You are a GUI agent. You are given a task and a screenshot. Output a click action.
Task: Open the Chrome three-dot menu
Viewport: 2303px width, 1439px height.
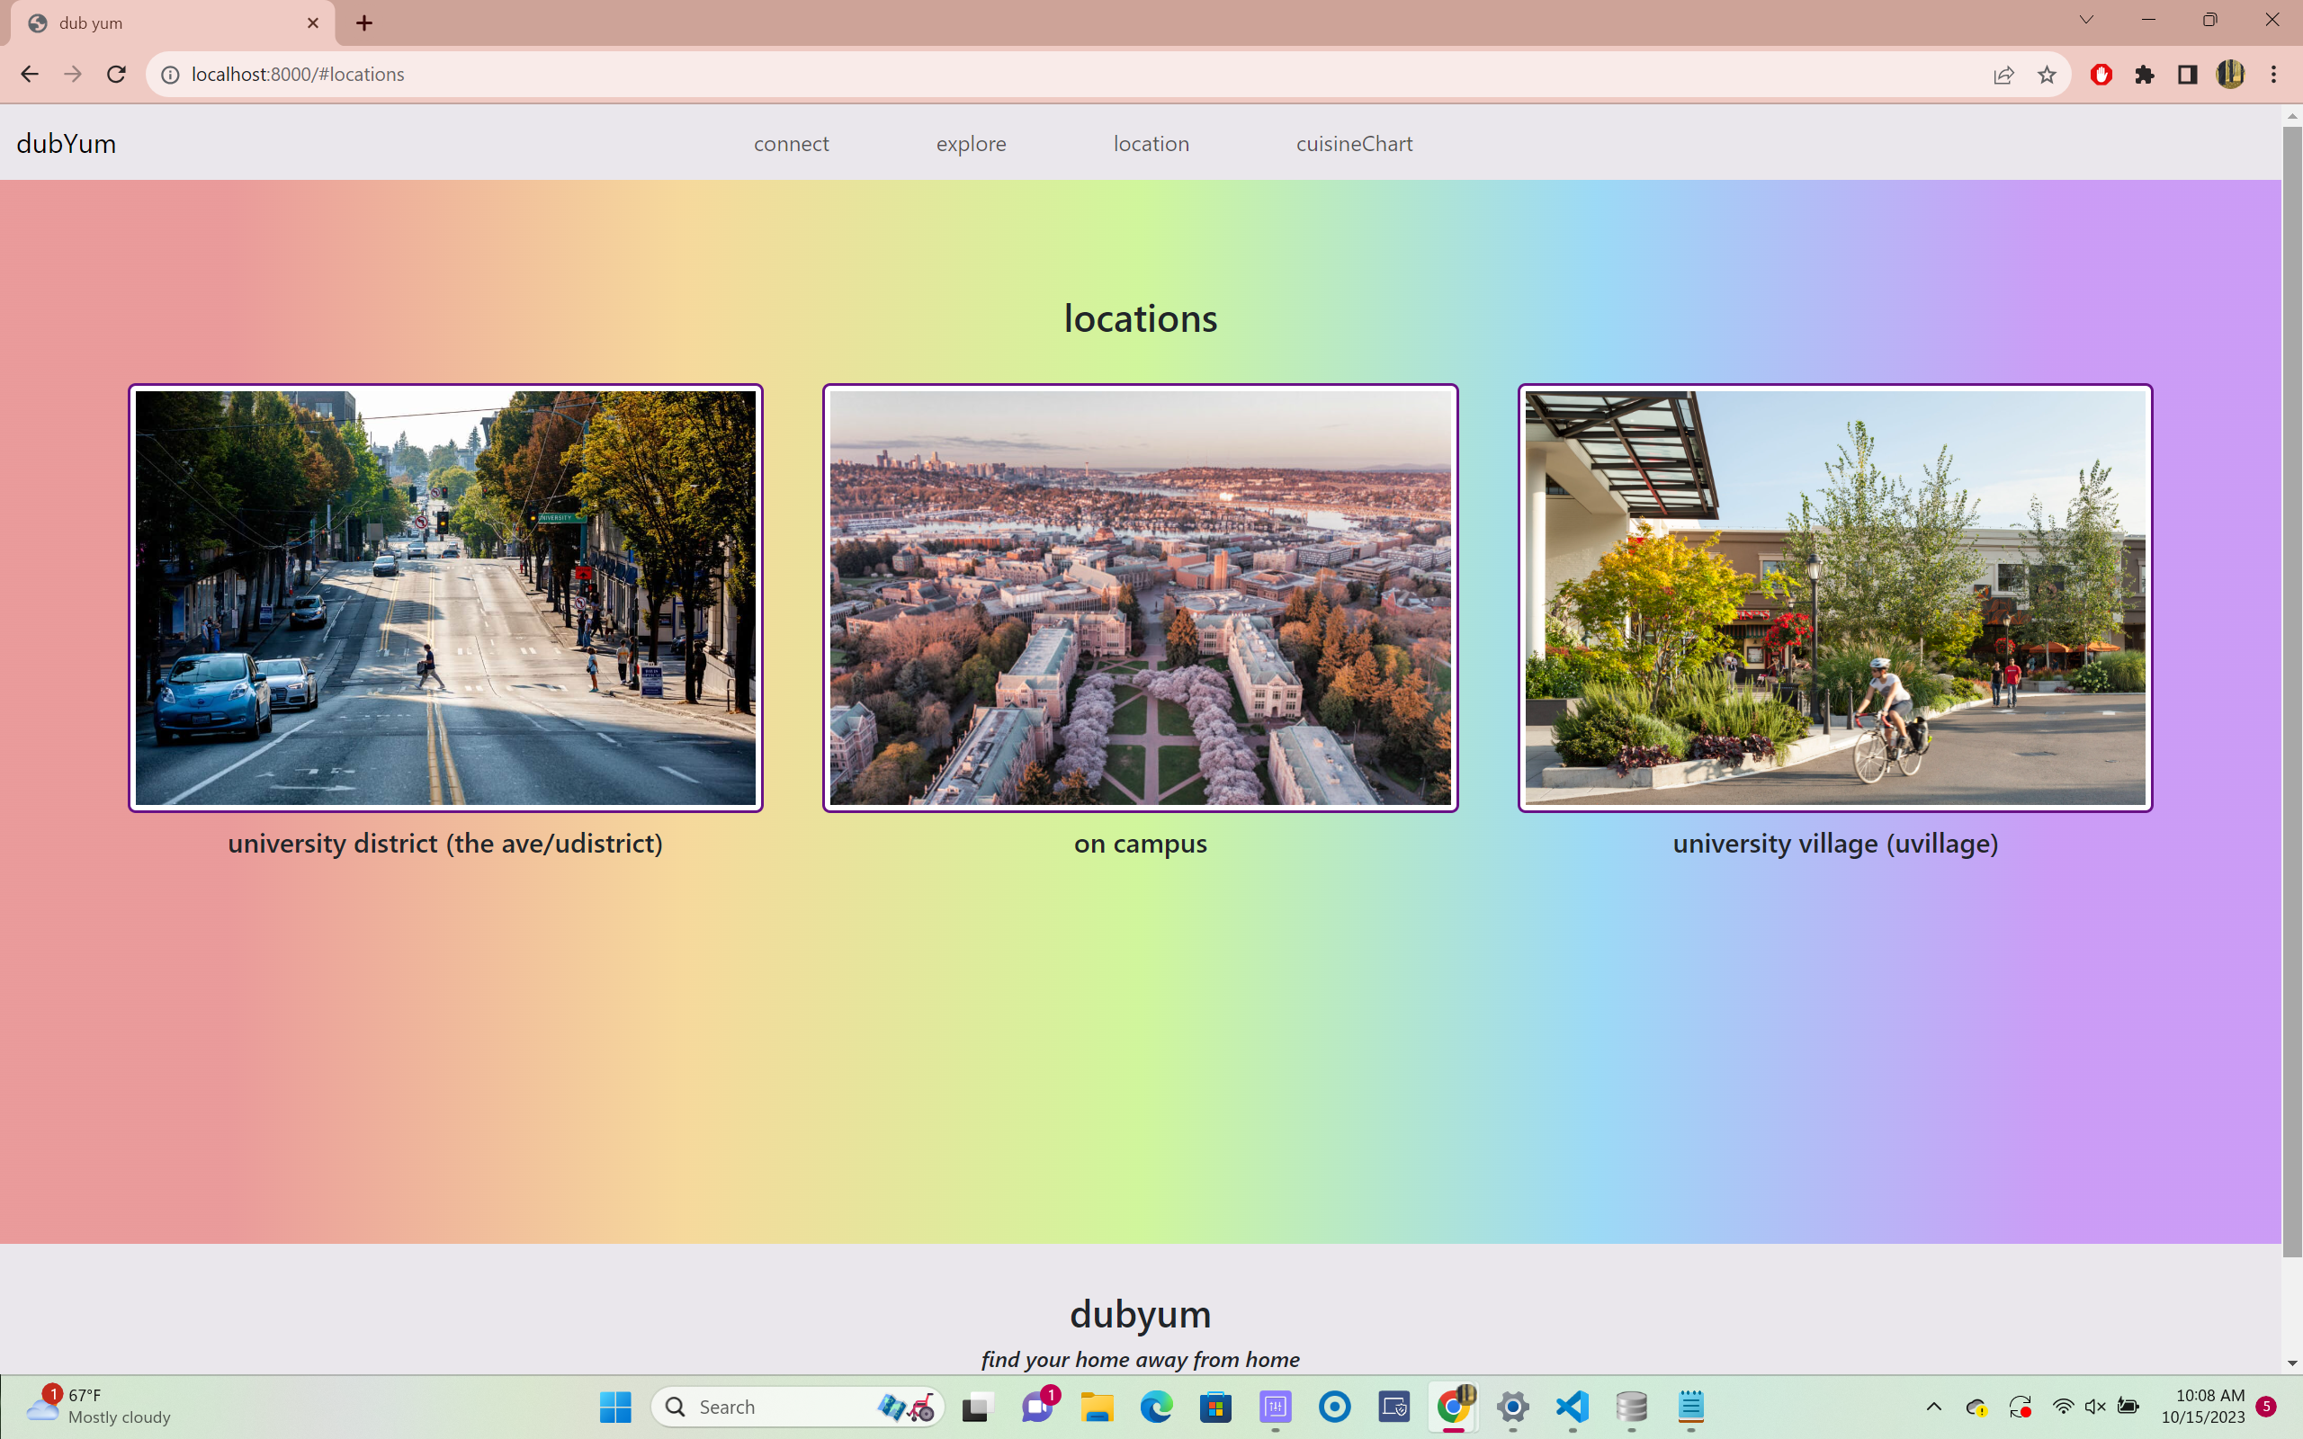pos(2273,75)
